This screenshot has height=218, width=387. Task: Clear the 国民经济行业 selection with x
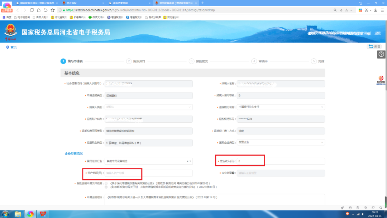(187, 161)
